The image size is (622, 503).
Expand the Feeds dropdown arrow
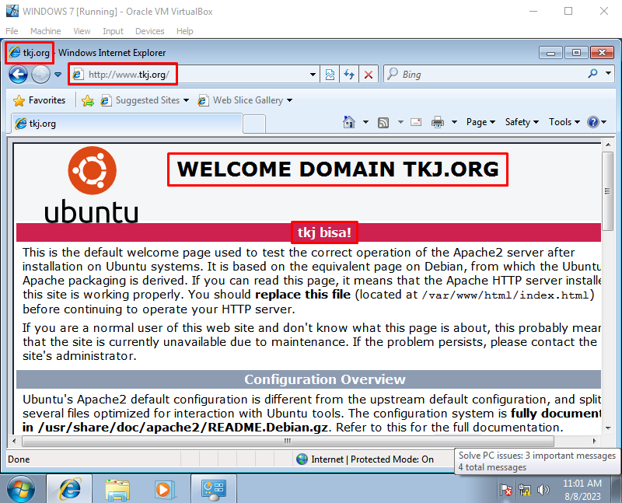[x=400, y=122]
